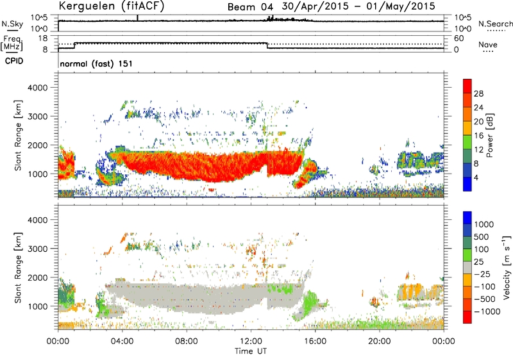
Task: Click the 'N.Search' legend label
Action: pyautogui.click(x=496, y=24)
